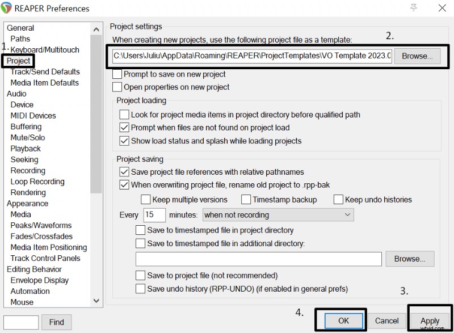Open the when not recording dropdown

point(278,214)
